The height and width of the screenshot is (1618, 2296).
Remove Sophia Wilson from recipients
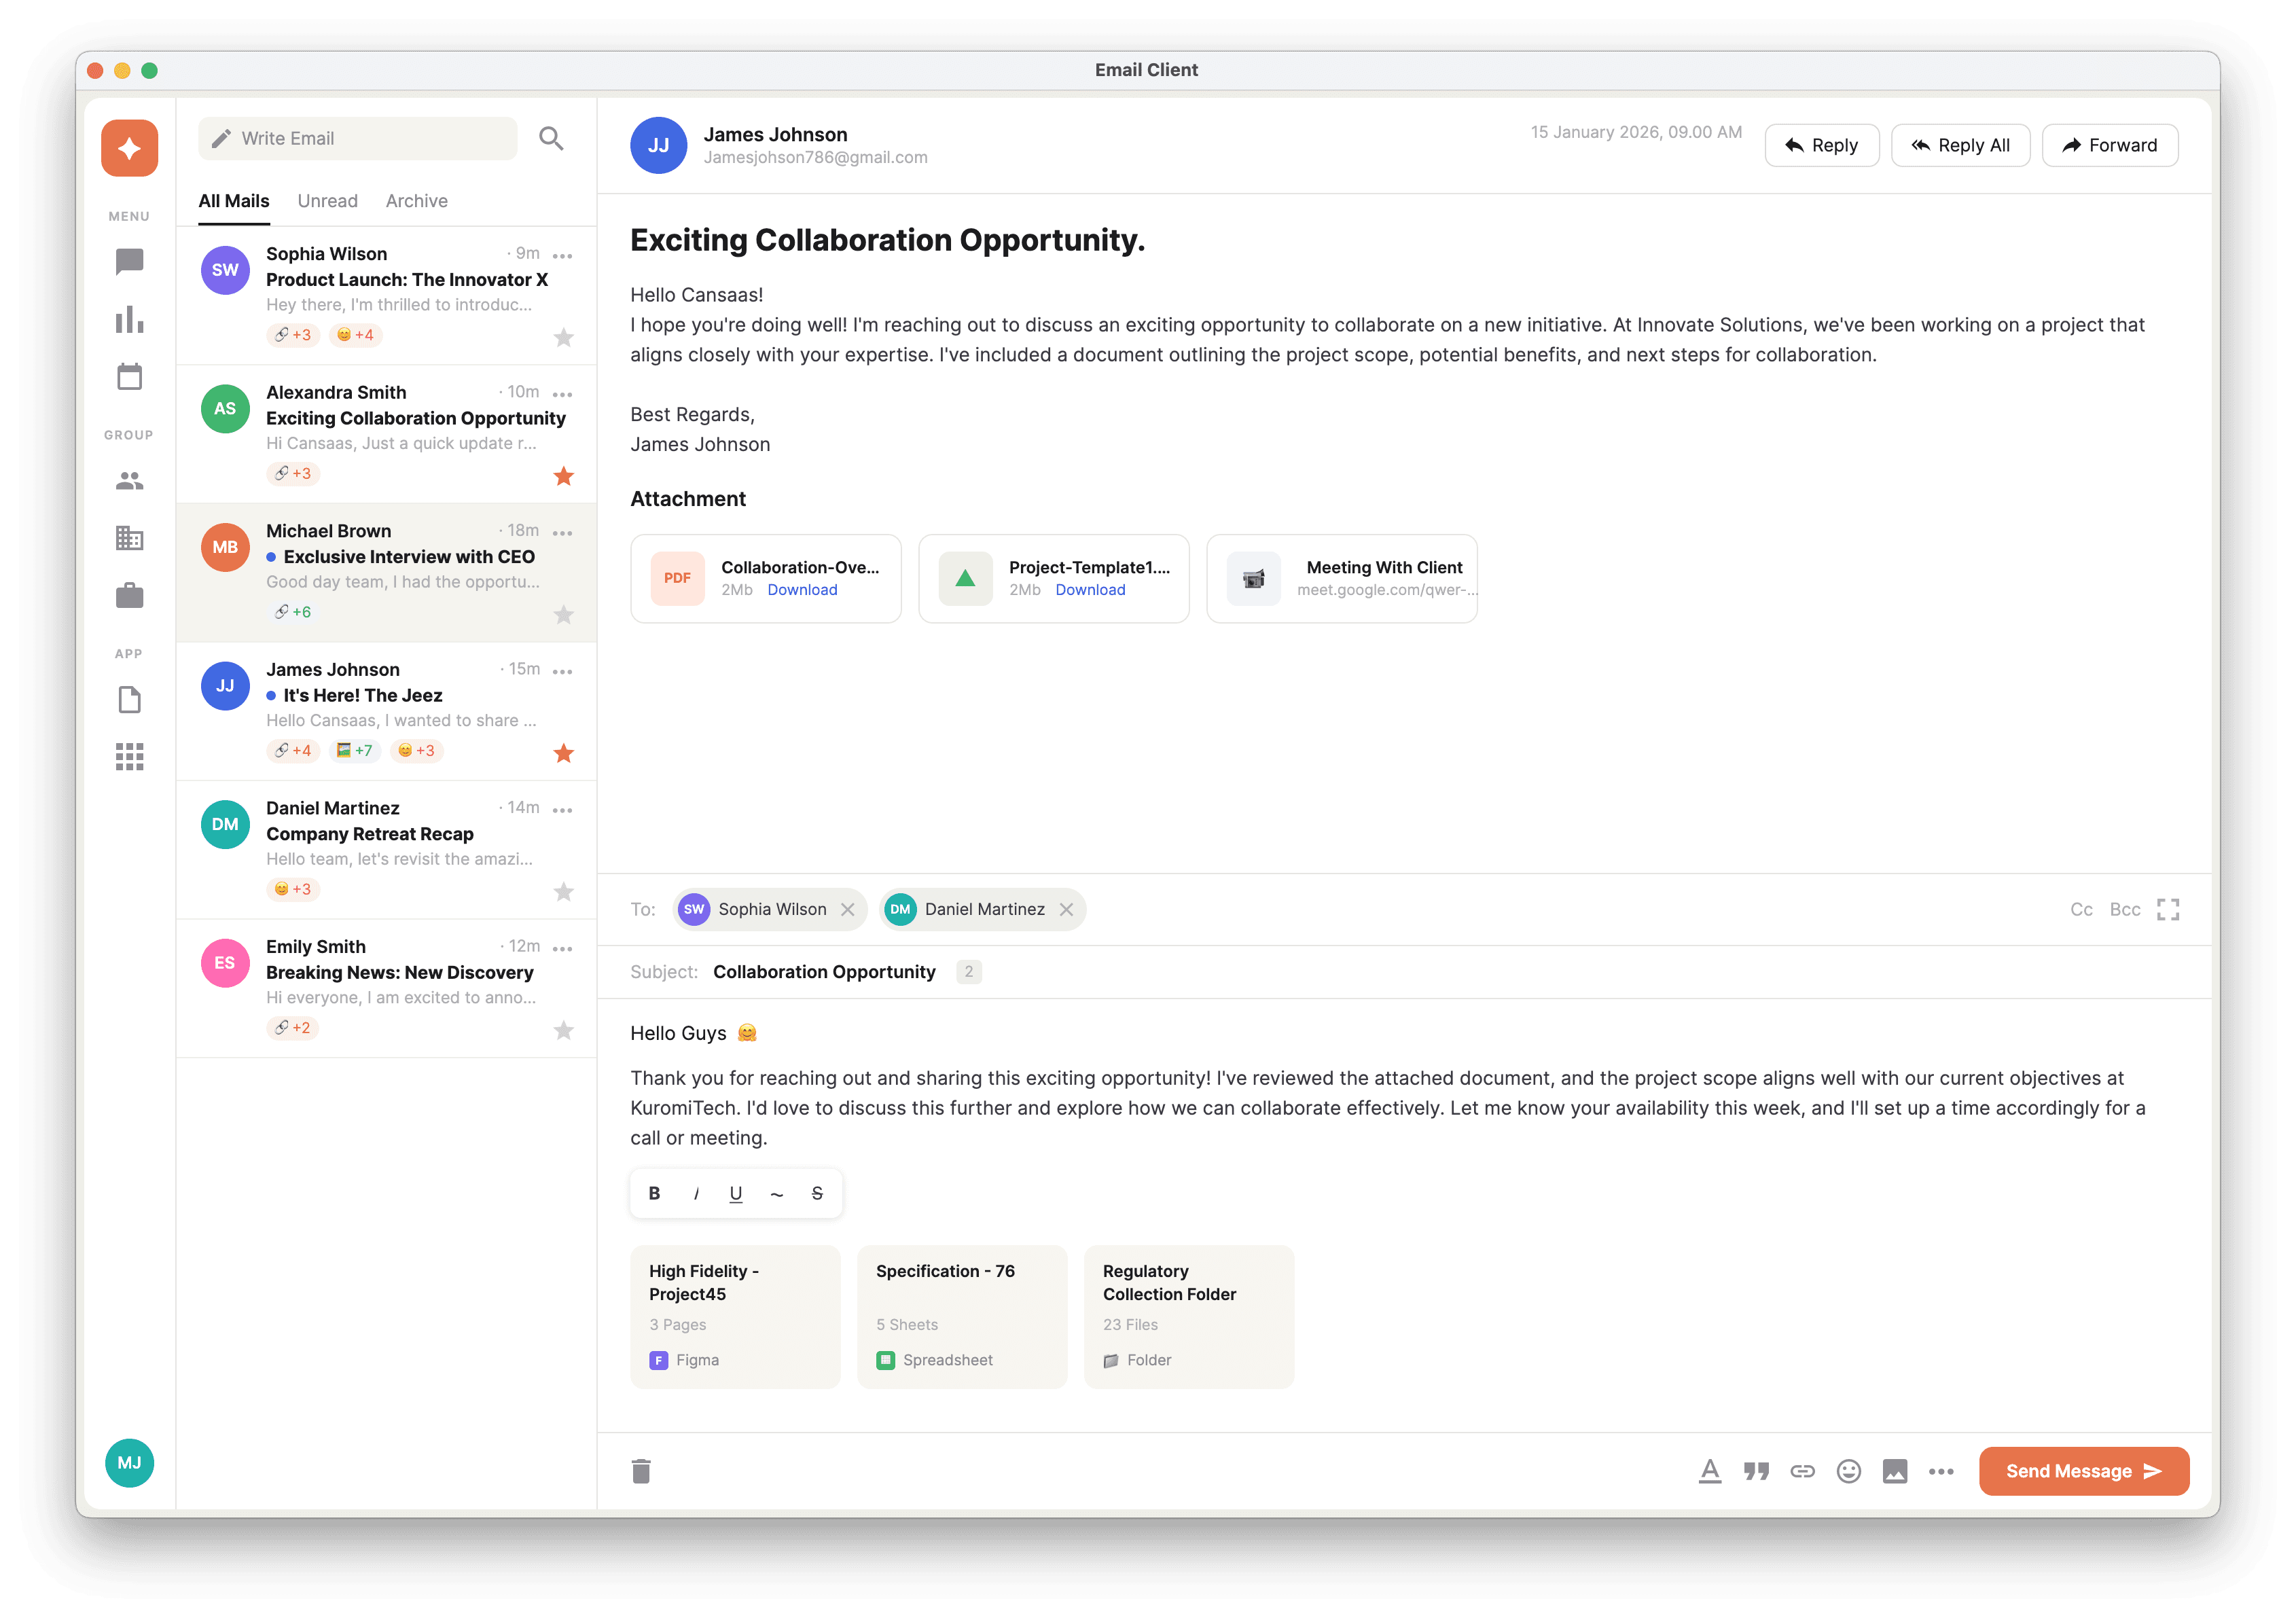pyautogui.click(x=847, y=909)
